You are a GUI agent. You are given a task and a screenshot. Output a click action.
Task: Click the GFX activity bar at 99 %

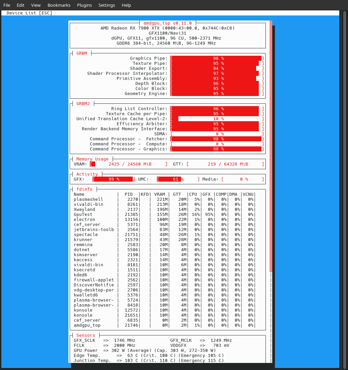pyautogui.click(x=114, y=179)
